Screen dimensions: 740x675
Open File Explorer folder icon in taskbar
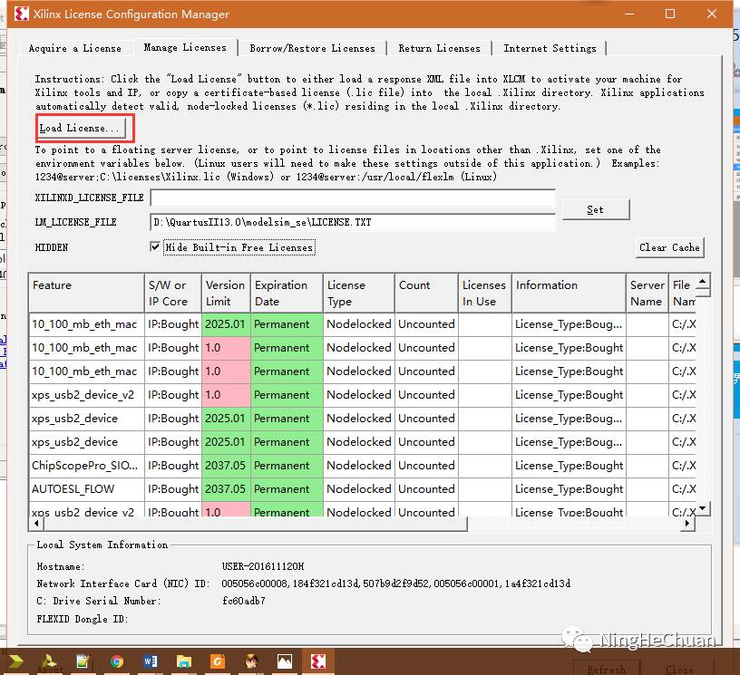pos(184,661)
